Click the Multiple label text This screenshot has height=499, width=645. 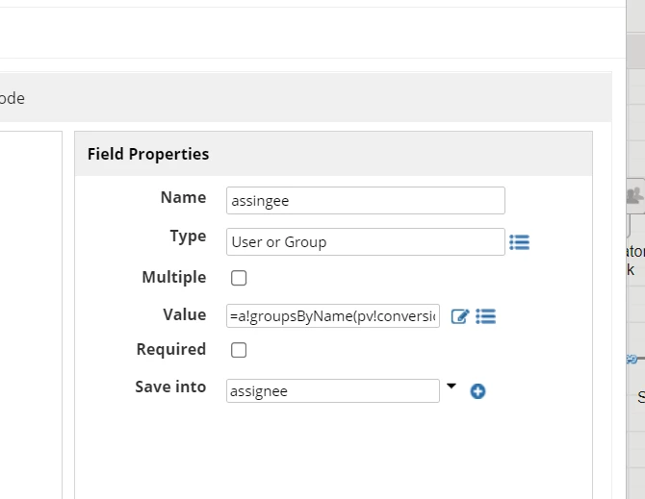173,277
